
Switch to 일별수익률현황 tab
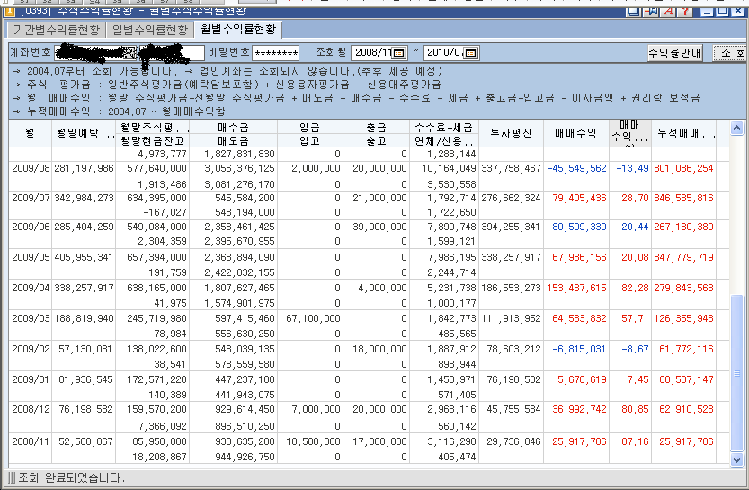pyautogui.click(x=150, y=30)
